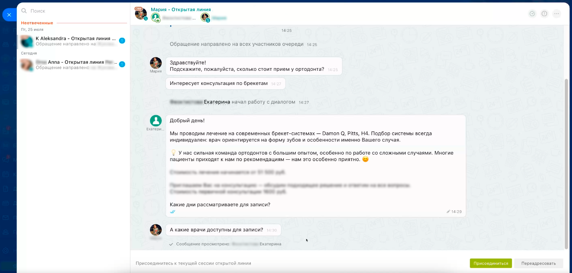572x273 pixels.
Task: Click the Переадресовать forward button
Action: [x=539, y=263]
